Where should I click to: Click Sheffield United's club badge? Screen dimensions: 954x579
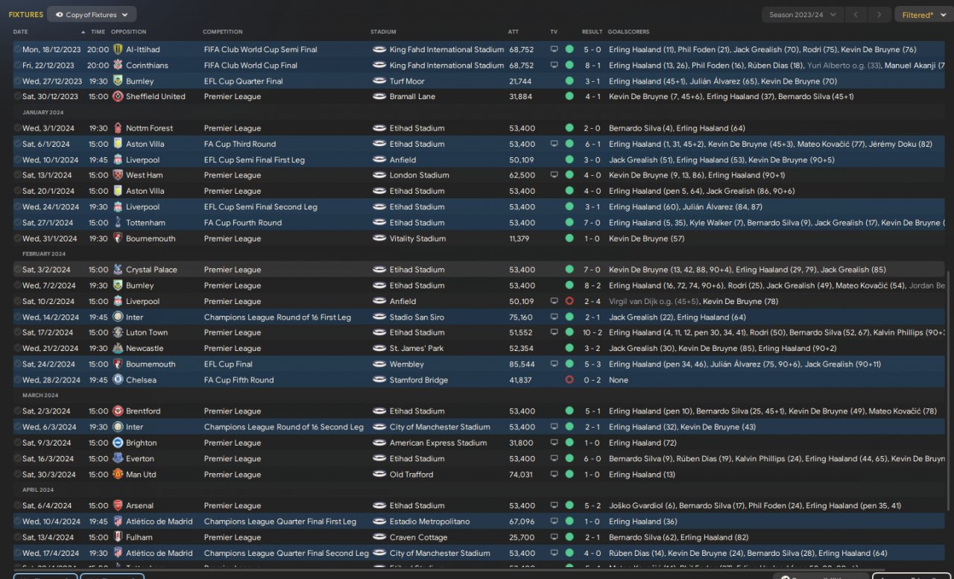pyautogui.click(x=118, y=96)
